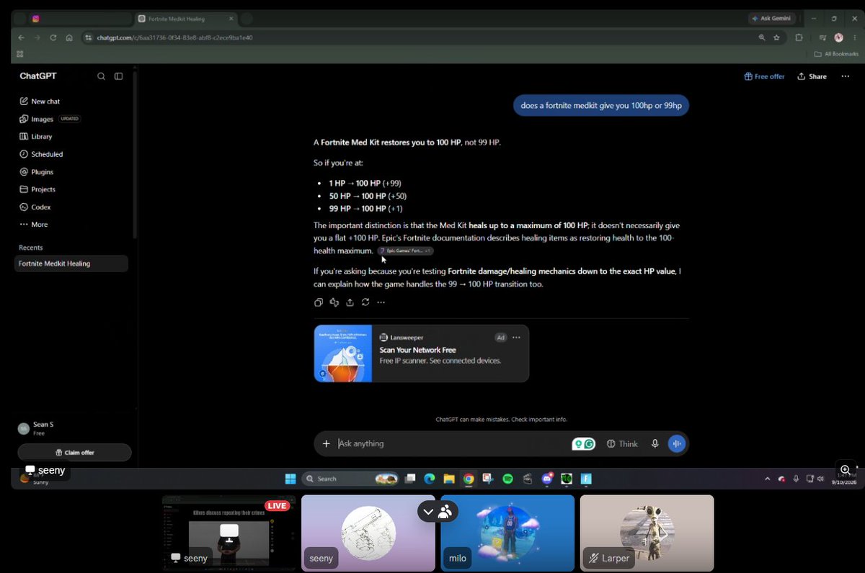Viewport: 865px width, 573px height.
Task: Switch to the Fortnite Medkit Healing tab
Action: coord(185,18)
